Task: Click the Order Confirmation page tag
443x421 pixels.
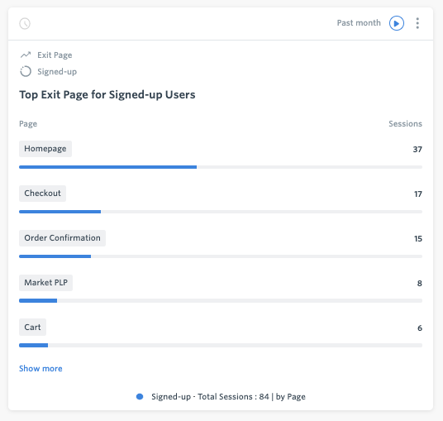Action: pyautogui.click(x=62, y=238)
